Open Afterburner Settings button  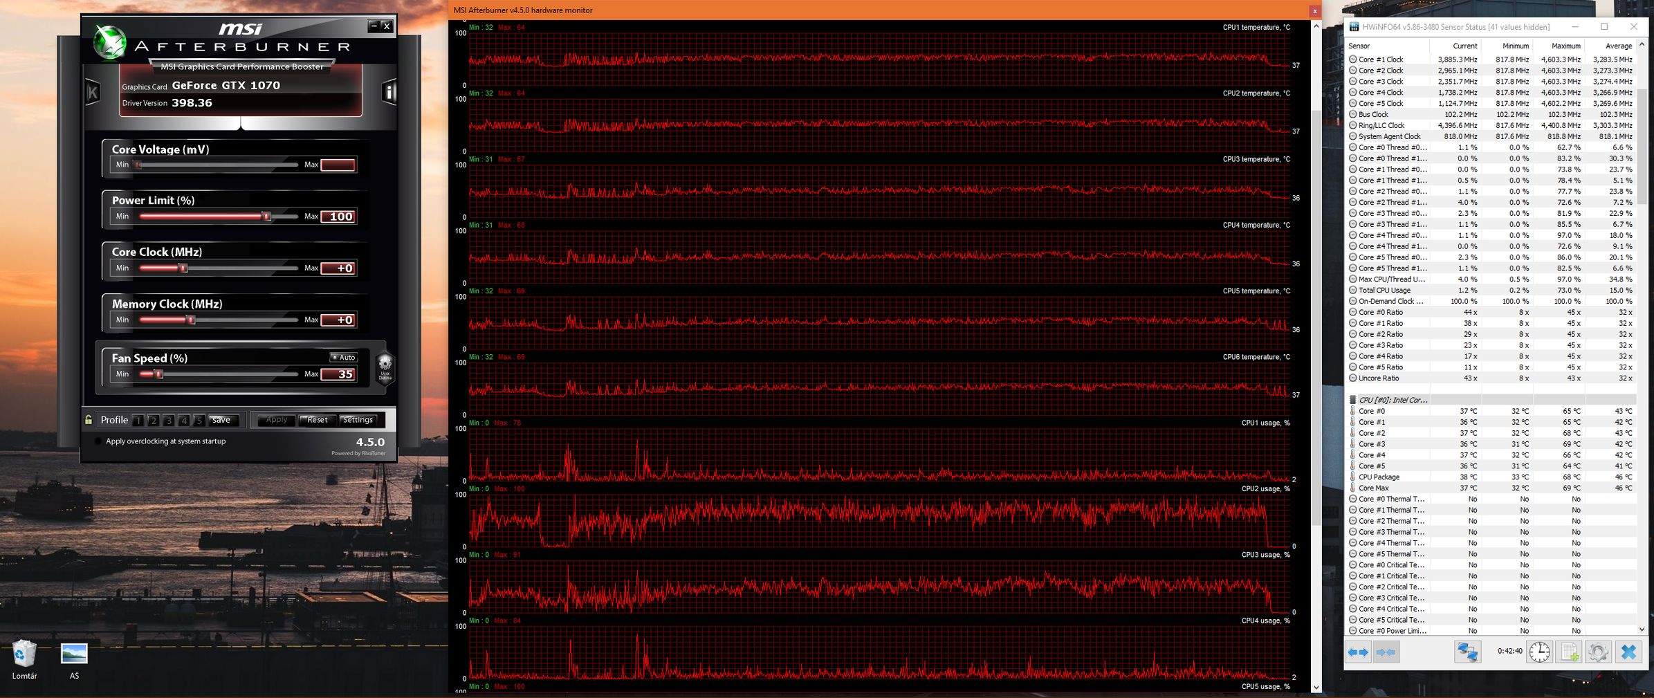(x=358, y=420)
